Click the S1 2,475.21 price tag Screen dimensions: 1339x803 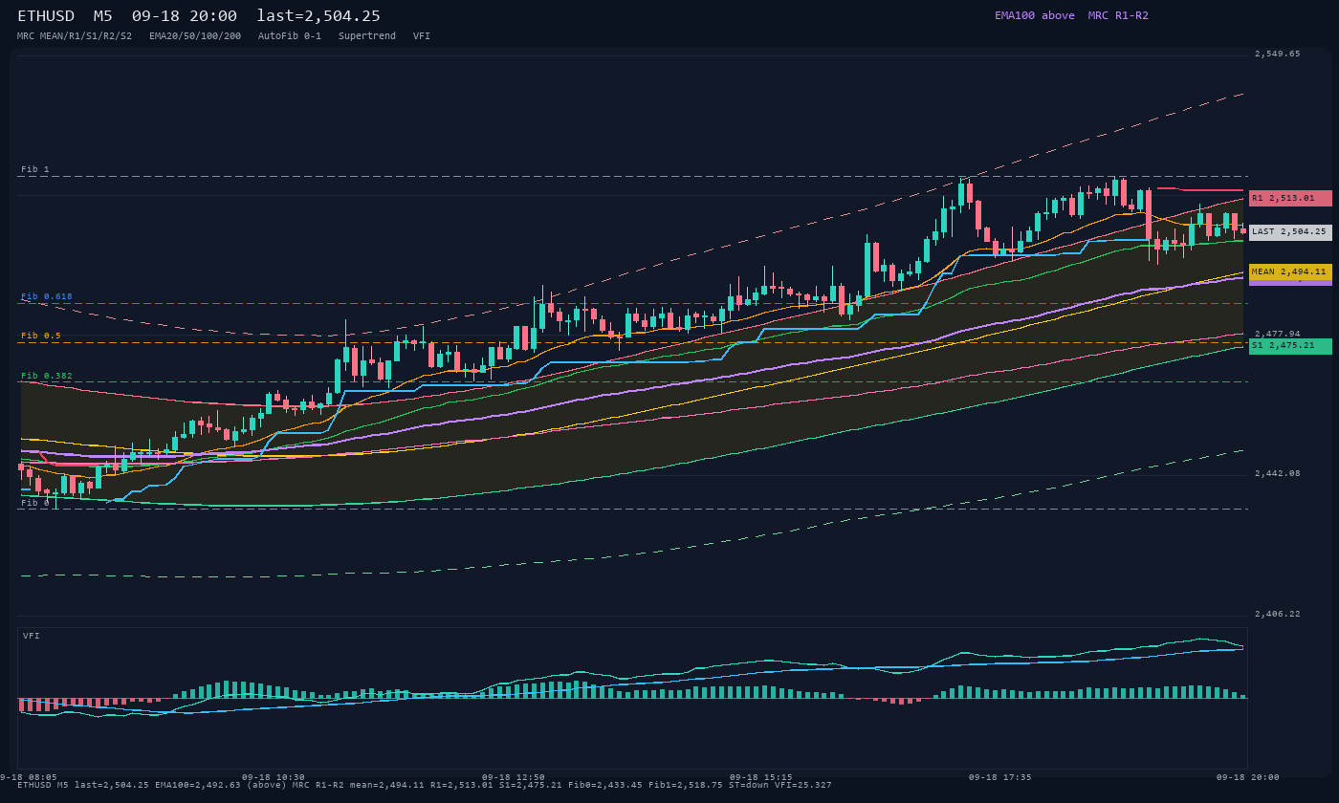coord(1290,345)
